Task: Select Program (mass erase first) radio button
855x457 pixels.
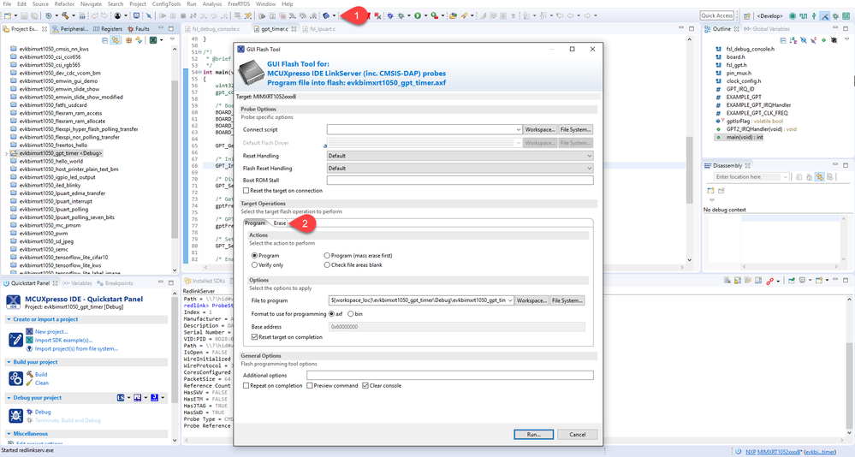Action: [327, 255]
